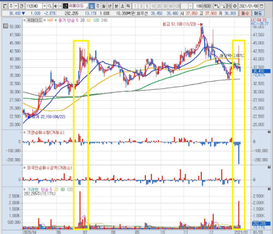Focus the stock code field 112040

tap(34, 6)
